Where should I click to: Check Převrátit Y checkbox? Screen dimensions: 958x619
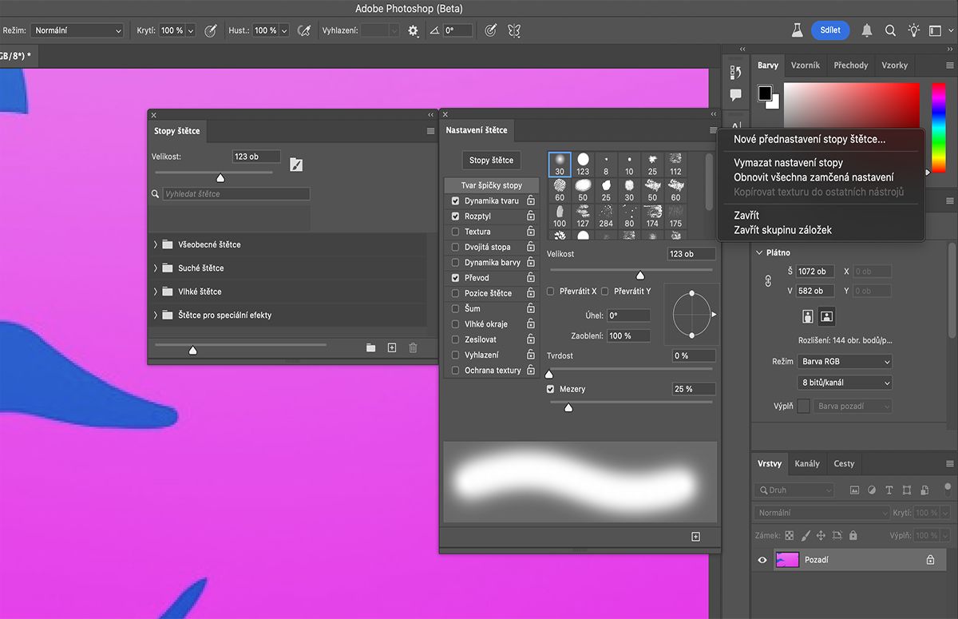[605, 292]
